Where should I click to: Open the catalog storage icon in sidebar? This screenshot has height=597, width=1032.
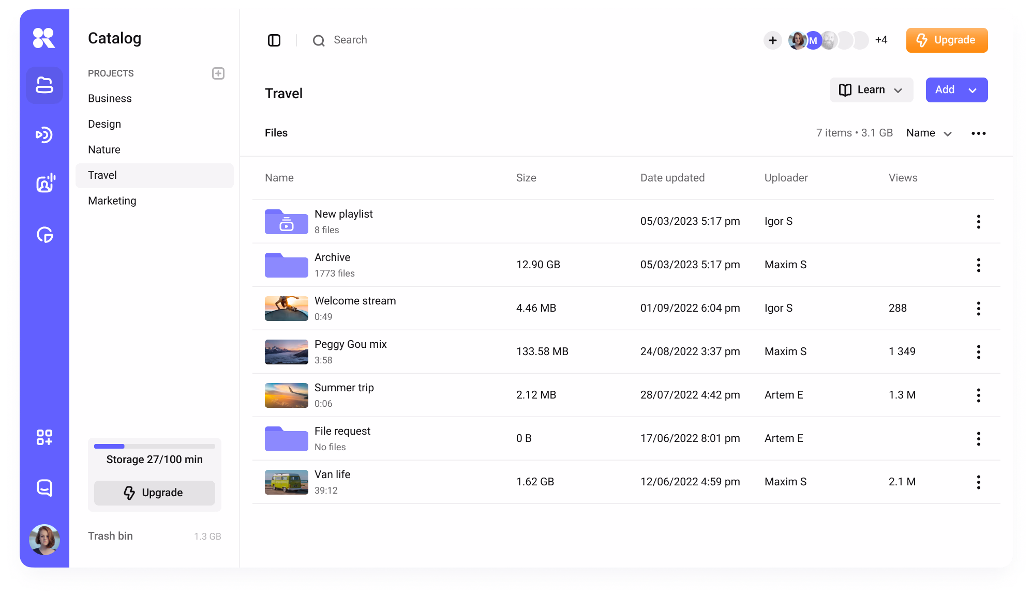(x=44, y=85)
